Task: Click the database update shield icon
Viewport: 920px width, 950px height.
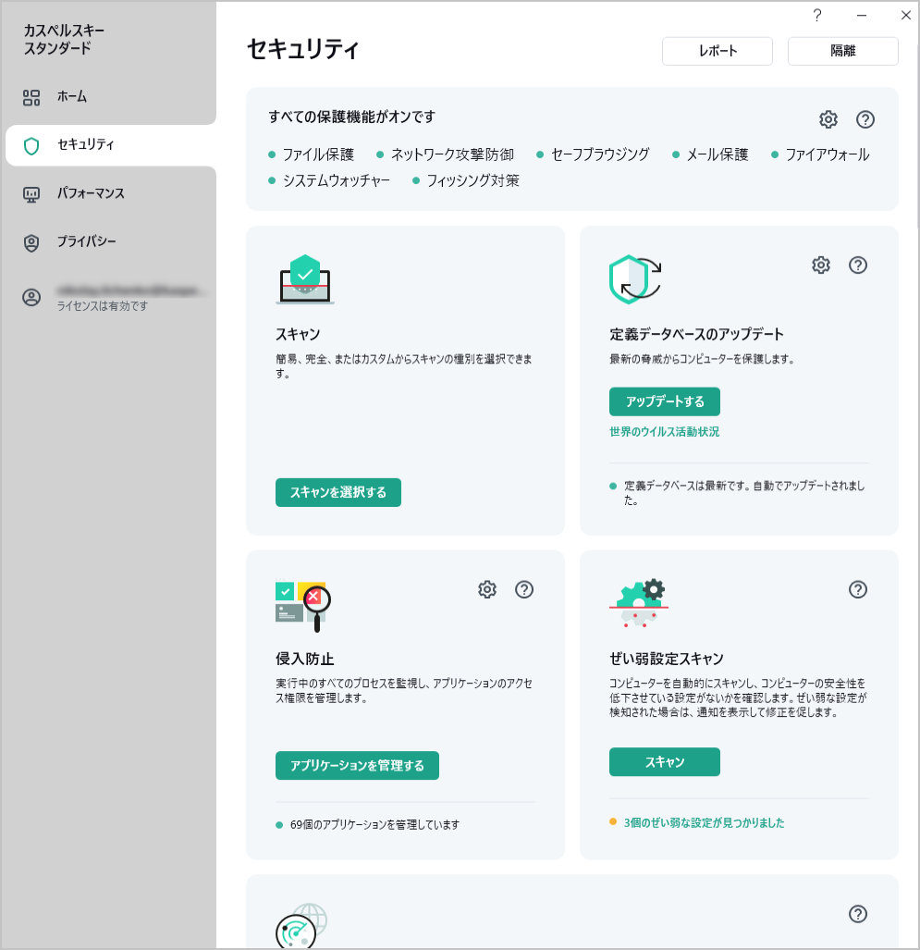Action: (x=635, y=279)
